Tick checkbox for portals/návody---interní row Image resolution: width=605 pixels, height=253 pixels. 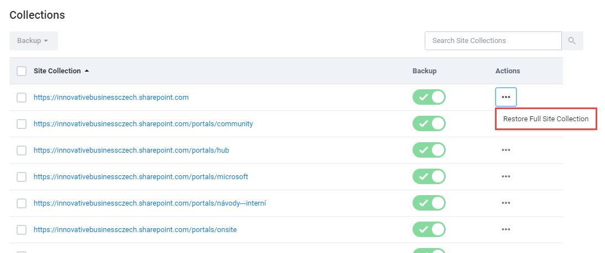click(x=22, y=203)
